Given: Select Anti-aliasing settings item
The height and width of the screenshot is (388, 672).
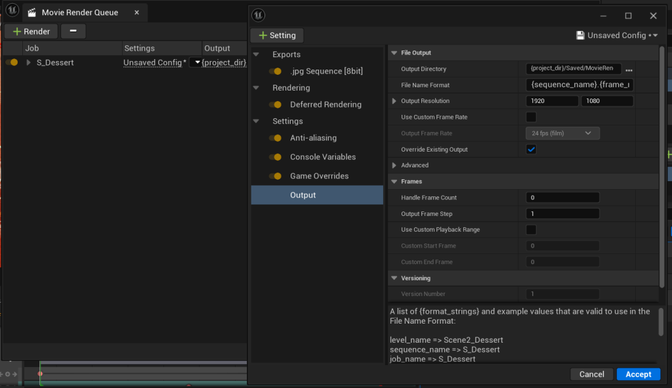Looking at the screenshot, I should [313, 138].
